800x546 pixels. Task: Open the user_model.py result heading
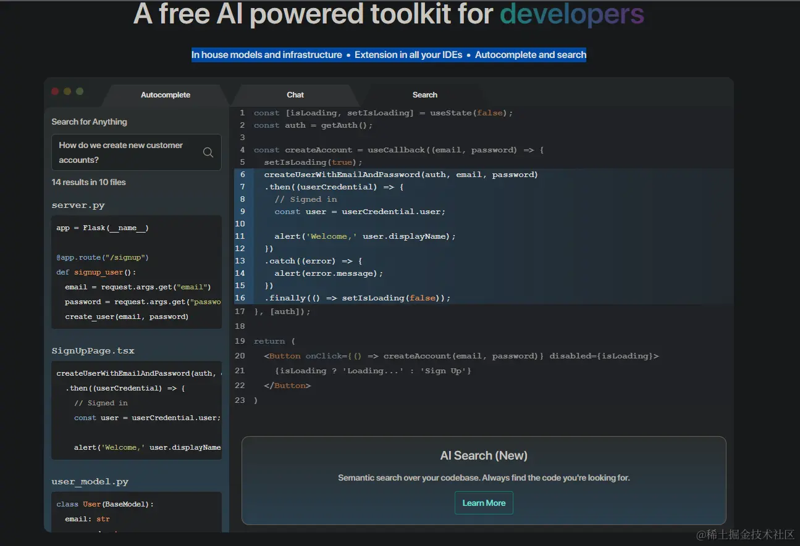point(90,482)
